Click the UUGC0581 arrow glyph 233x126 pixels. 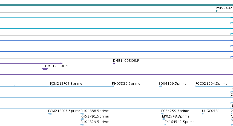pos(203,114)
